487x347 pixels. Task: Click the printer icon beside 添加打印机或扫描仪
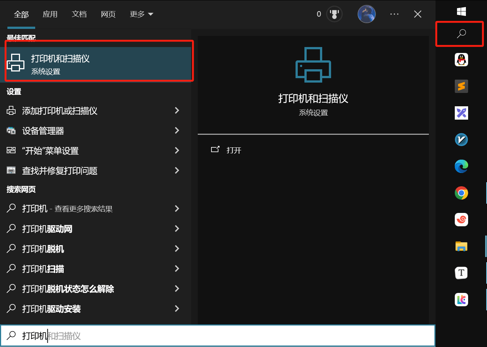11,110
